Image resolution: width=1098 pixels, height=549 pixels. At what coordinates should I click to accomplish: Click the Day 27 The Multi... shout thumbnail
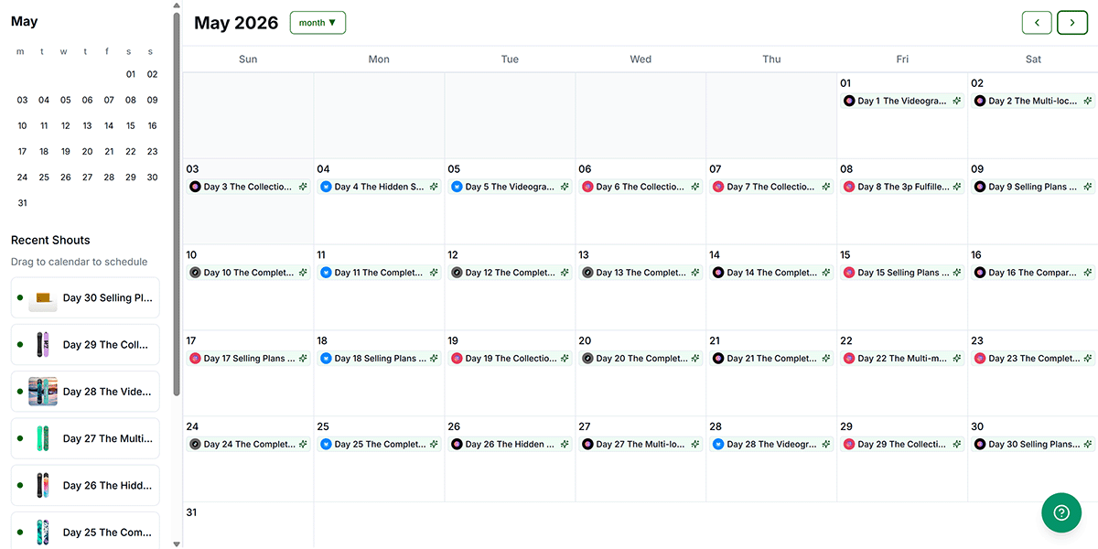click(x=43, y=438)
